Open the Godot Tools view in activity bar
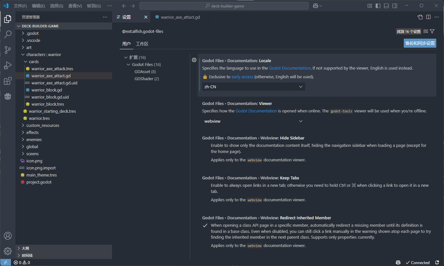Image resolution: width=444 pixels, height=266 pixels. pos(8,96)
